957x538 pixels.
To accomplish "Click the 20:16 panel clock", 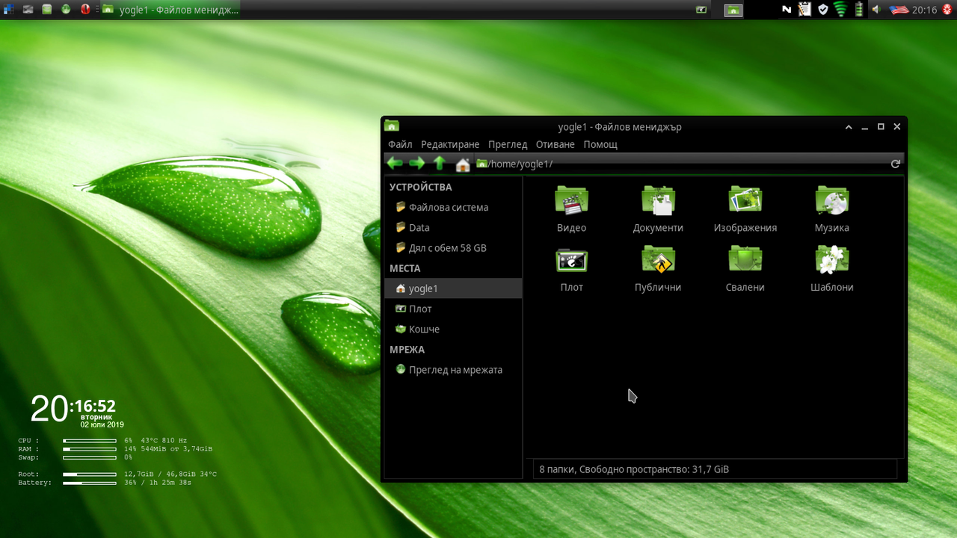I will (x=925, y=10).
